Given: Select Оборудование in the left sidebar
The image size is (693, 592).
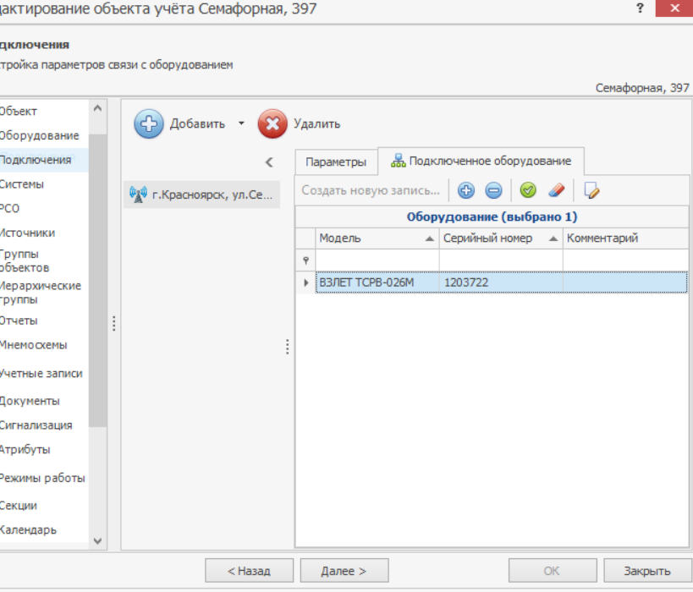Looking at the screenshot, I should 39,135.
